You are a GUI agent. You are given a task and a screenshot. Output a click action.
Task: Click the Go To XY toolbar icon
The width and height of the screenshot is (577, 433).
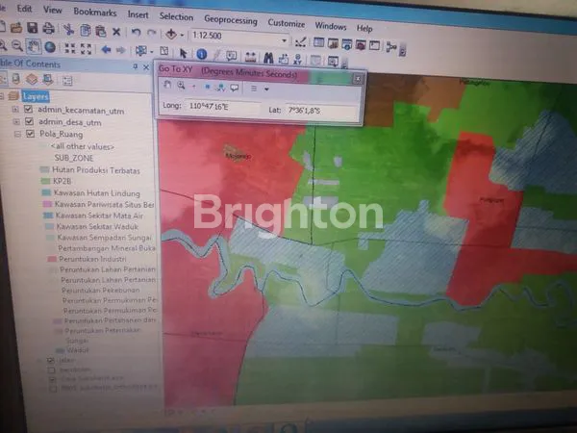coord(298,60)
